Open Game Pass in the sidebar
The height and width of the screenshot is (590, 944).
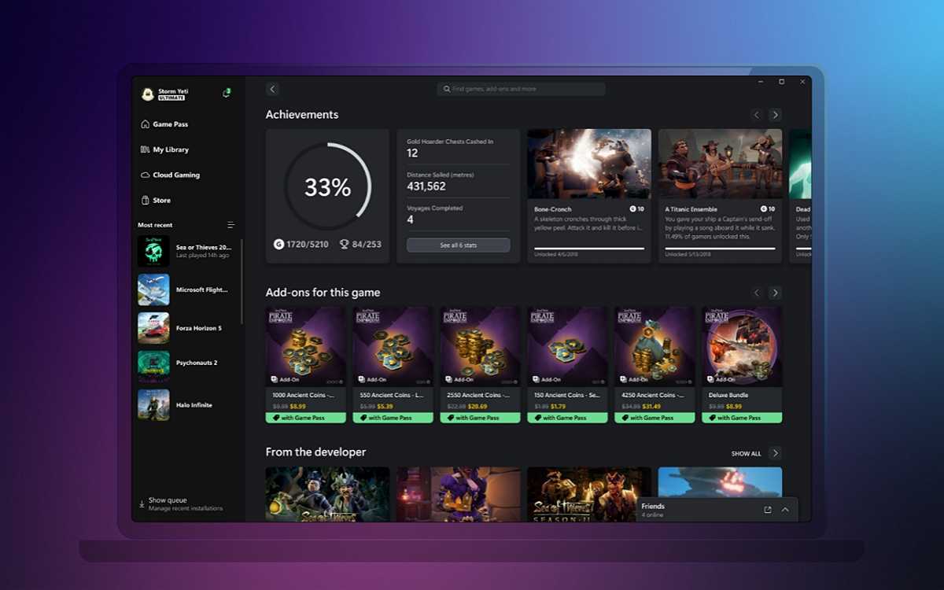point(164,124)
